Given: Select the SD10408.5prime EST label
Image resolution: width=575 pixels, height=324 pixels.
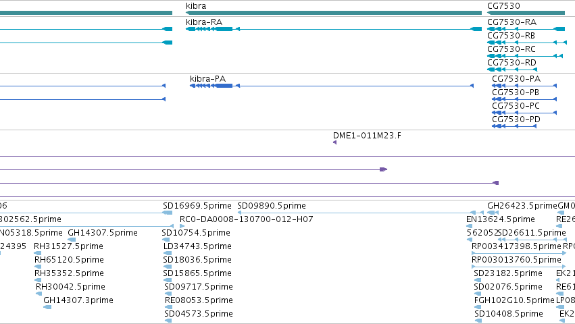Looking at the screenshot, I should click(509, 314).
